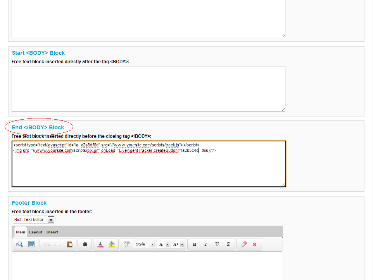Switch to the Insert tab
Screen dimensions: 373x280
coord(52,232)
